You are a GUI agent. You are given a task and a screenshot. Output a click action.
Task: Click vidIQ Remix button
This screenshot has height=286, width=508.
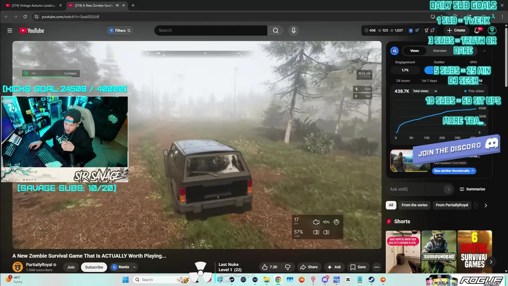120,267
